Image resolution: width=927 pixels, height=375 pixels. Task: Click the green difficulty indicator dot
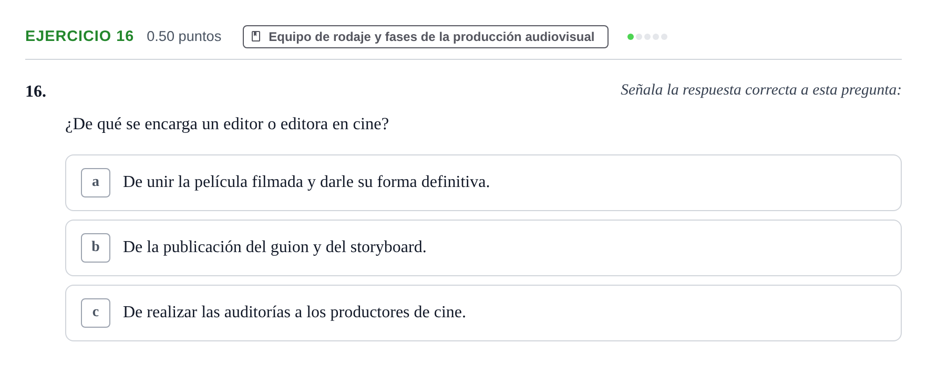click(x=631, y=37)
